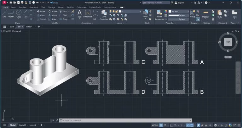
Task: Click the Polyline tool
Action: [x=11, y=13]
